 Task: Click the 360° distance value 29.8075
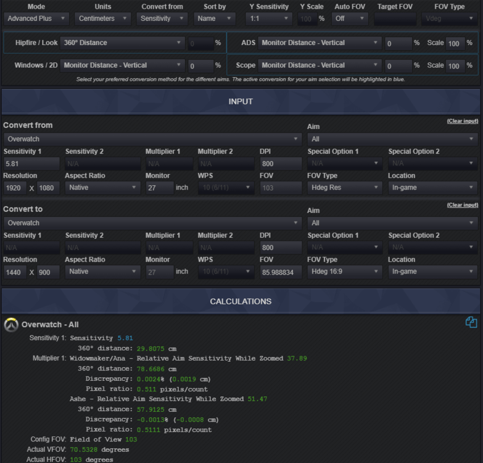click(151, 349)
